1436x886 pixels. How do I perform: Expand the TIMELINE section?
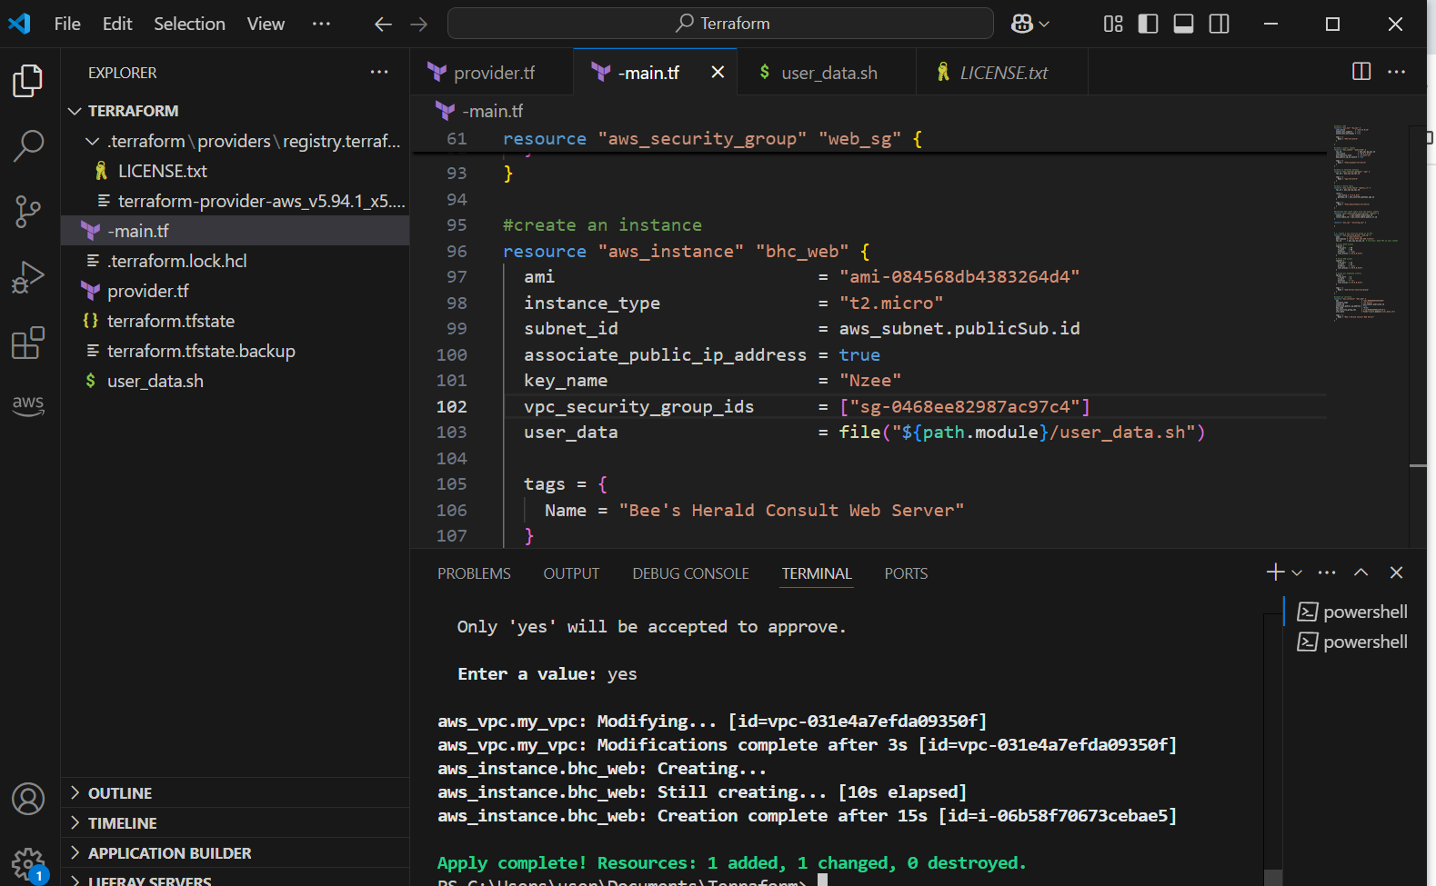pyautogui.click(x=235, y=823)
